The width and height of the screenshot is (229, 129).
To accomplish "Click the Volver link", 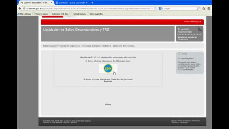I will pos(108,105).
